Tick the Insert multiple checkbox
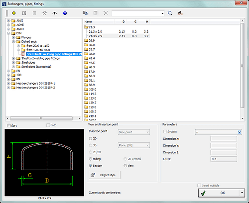 (x=199, y=185)
